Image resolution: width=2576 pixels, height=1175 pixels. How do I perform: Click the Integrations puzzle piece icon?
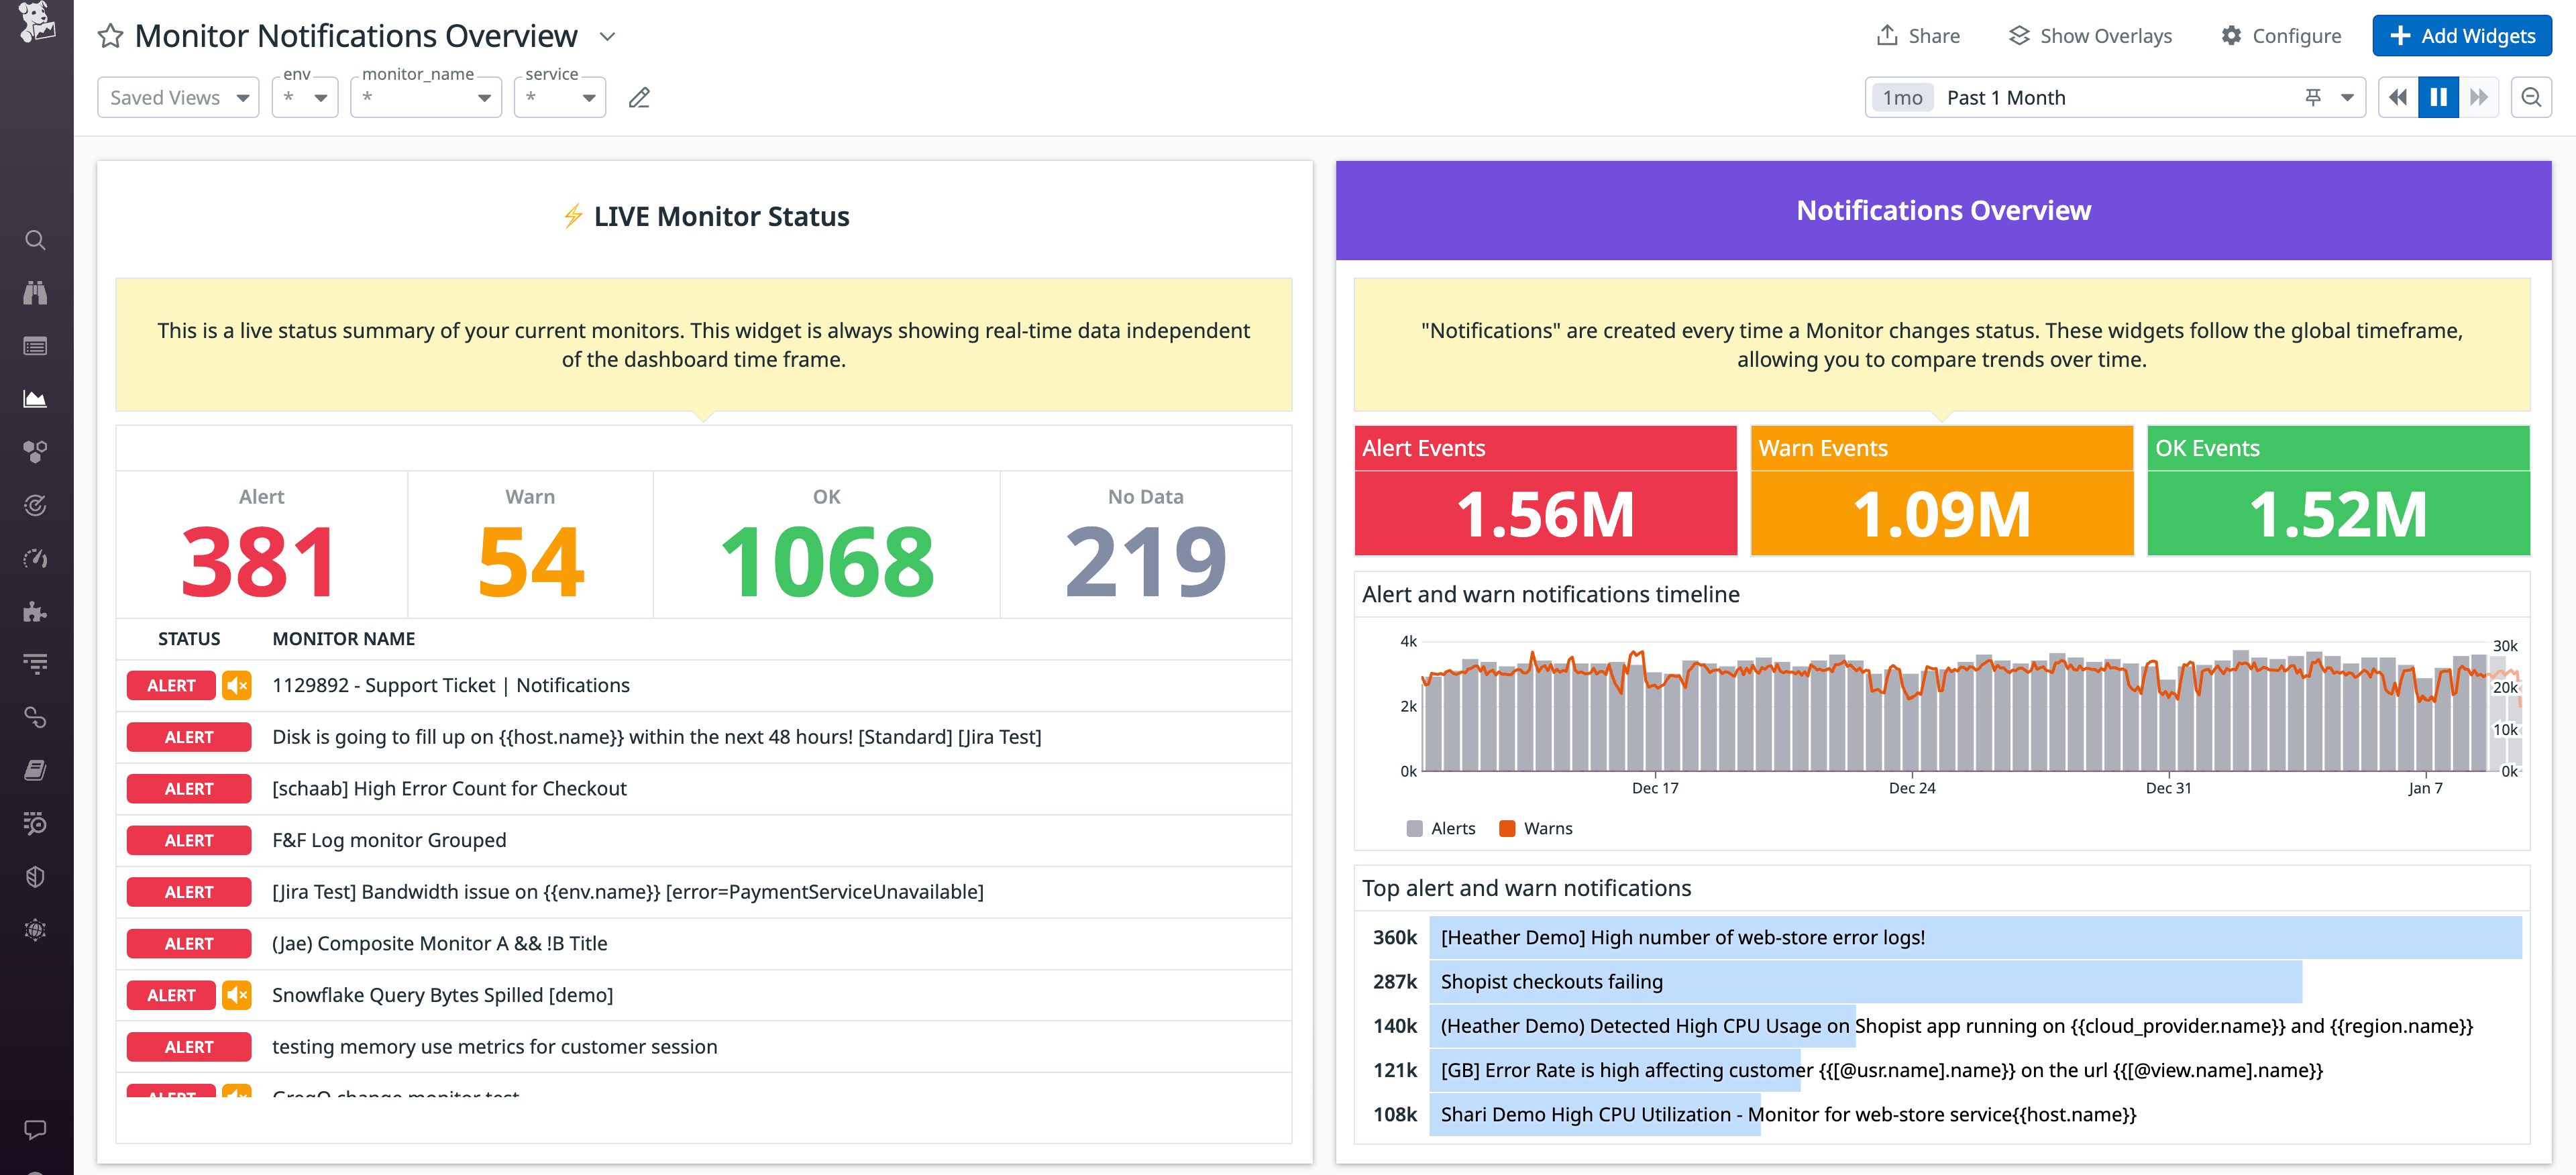pyautogui.click(x=36, y=611)
